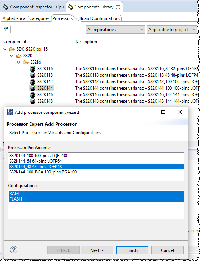Select the S32K142 tree item label

pyautogui.click(x=45, y=82)
